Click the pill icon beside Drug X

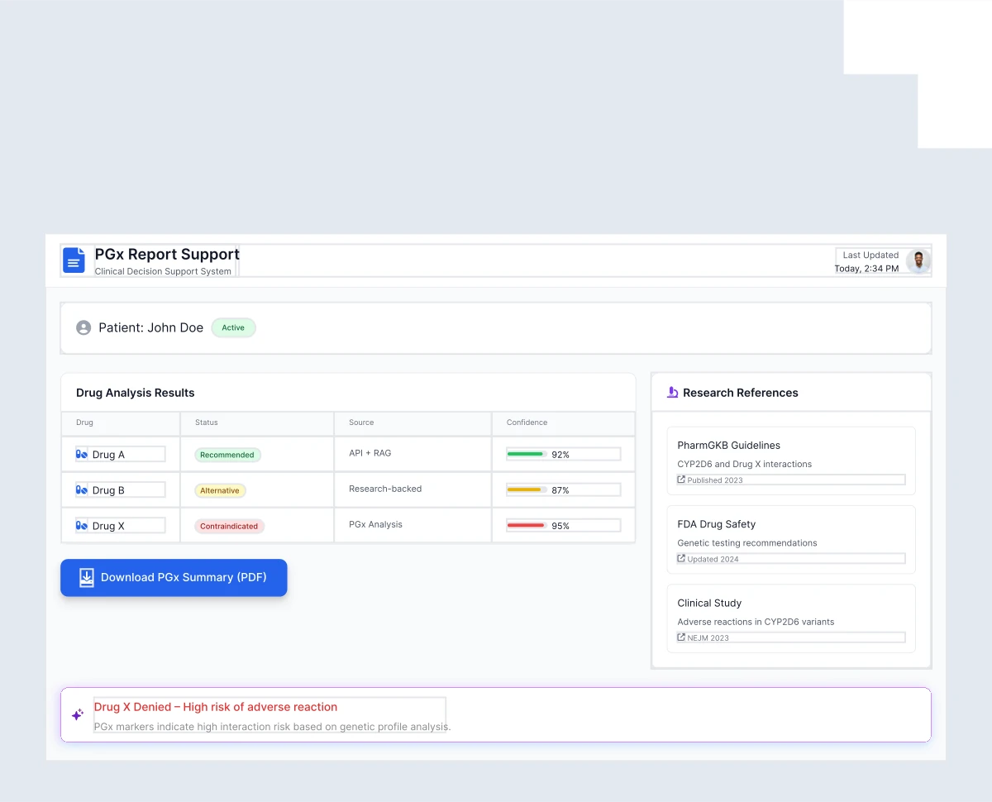pos(82,526)
